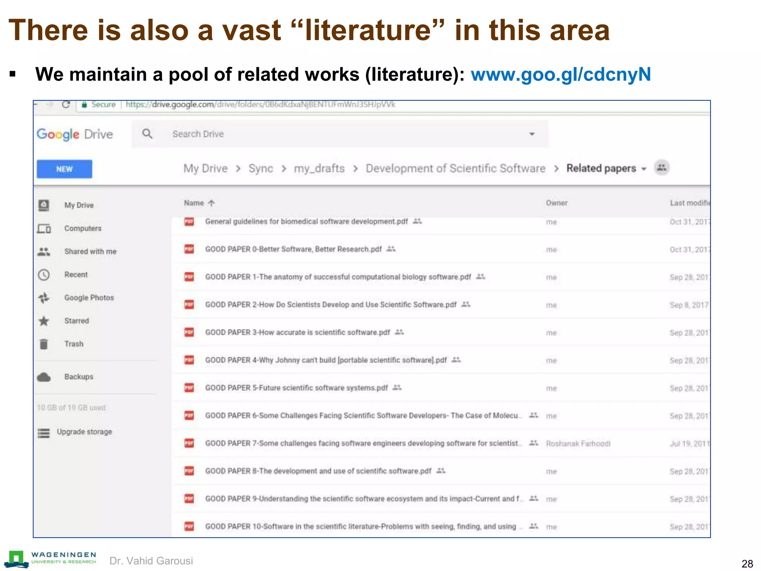Select GOOD PAPER 0-Better Software, Better Research.pdf

293,249
